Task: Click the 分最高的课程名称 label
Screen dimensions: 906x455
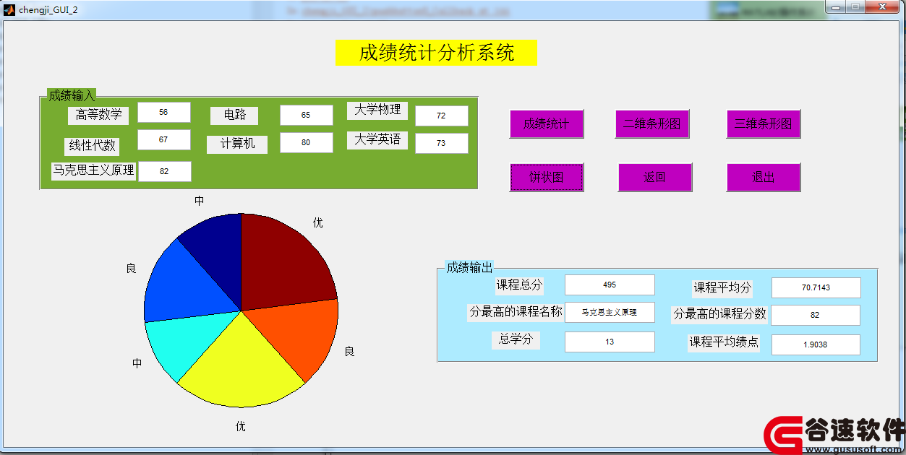Action: coord(516,312)
